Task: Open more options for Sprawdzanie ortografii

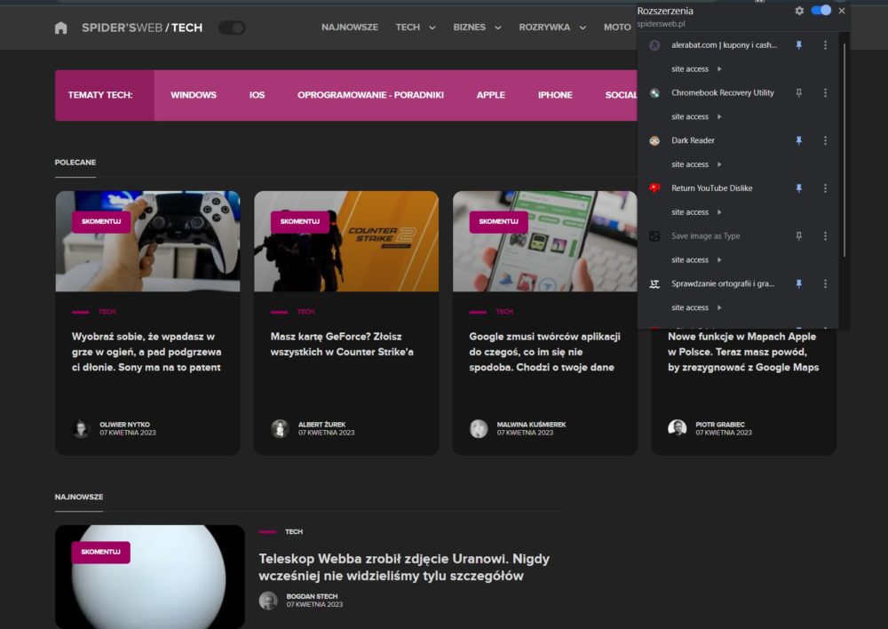Action: [x=825, y=283]
